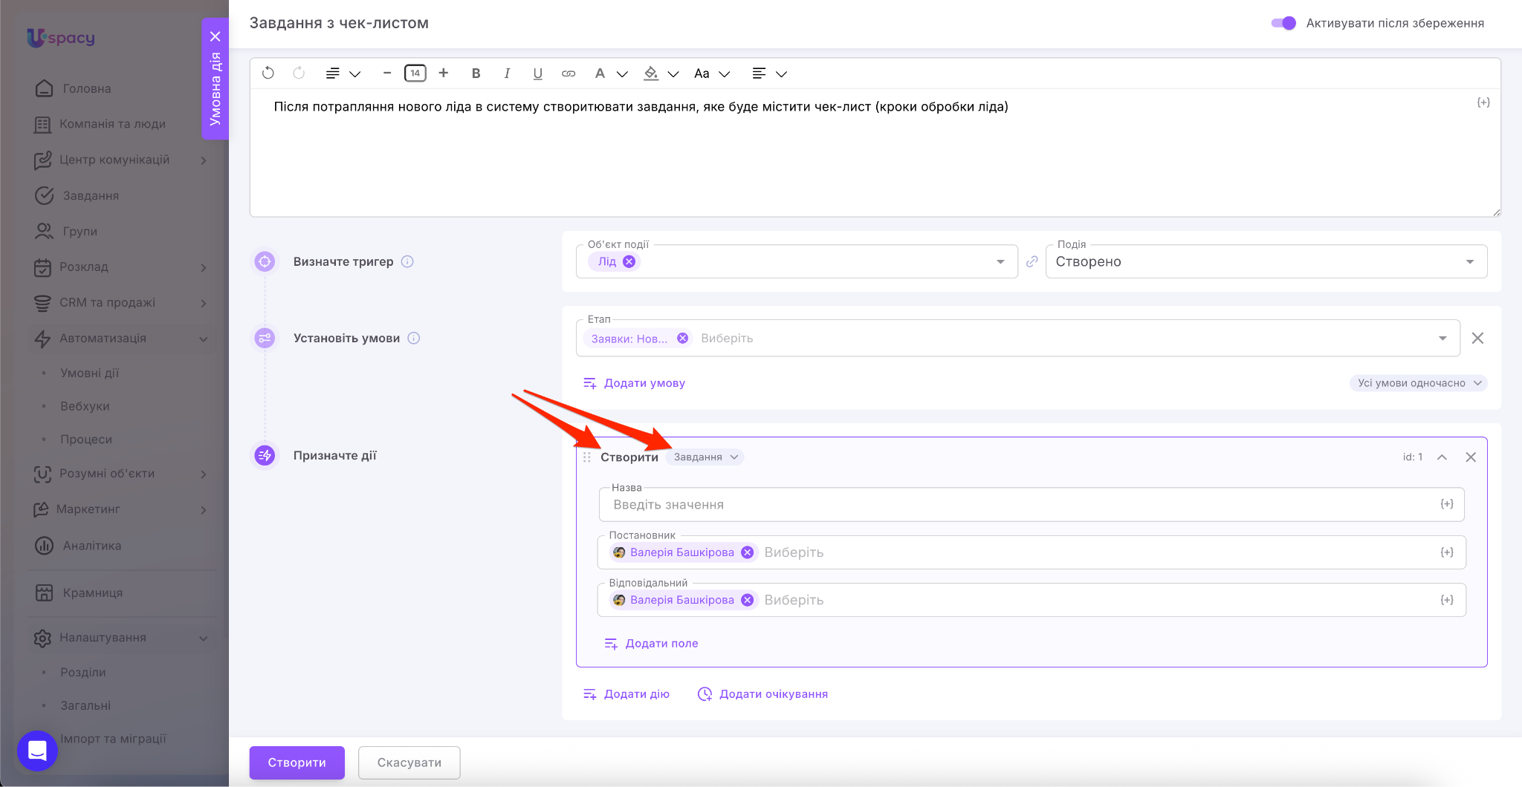Click the purple Створити button

[297, 762]
